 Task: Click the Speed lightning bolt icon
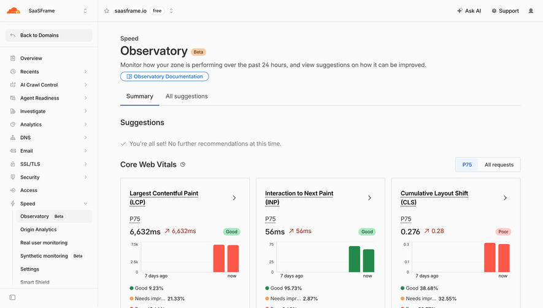(13, 203)
